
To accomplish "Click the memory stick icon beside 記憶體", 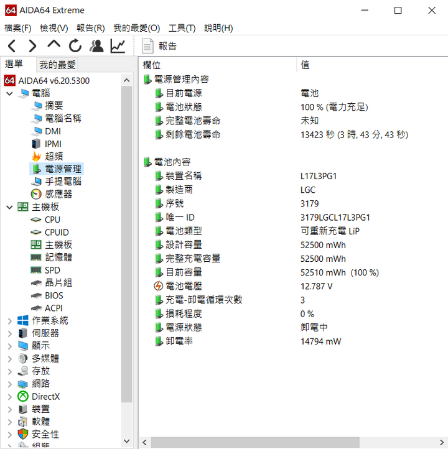I will (x=36, y=257).
